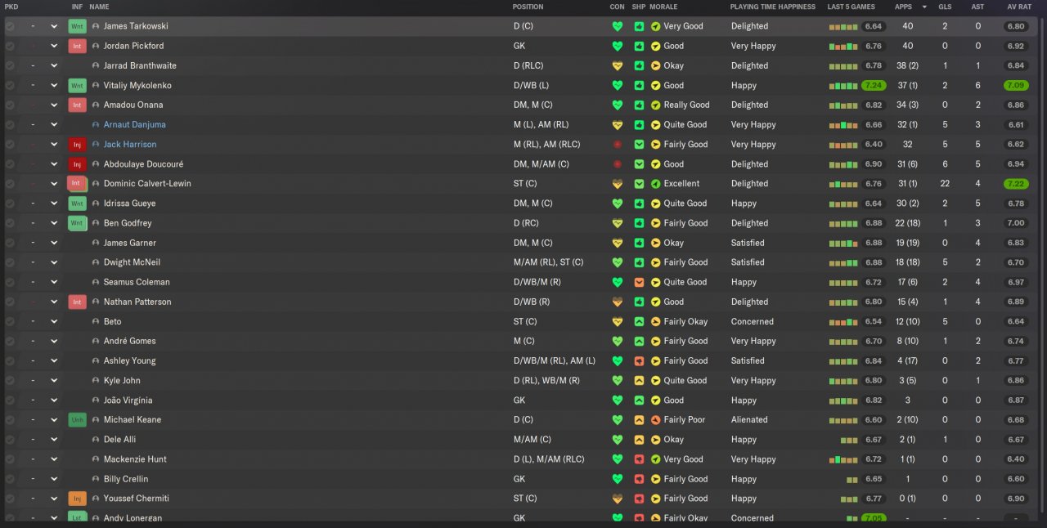Sort by PLAYING TIME HAPPINESS column header
The height and width of the screenshot is (528, 1047).
tap(773, 7)
